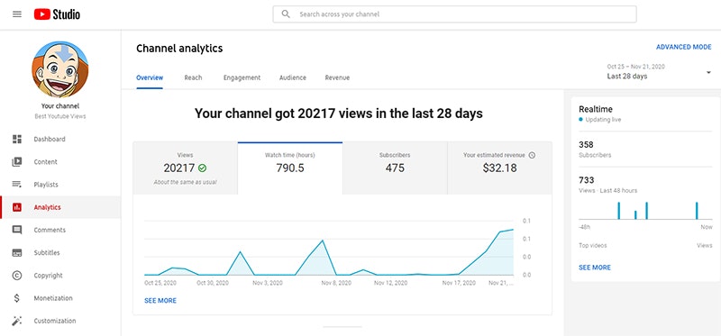
Task: Click the rightmost bar in the realtime chart
Action: pyautogui.click(x=697, y=211)
